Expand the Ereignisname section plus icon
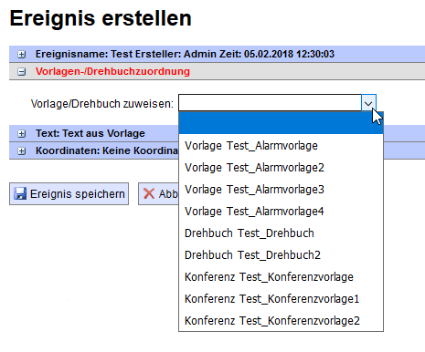Viewport: 425px width, 352px height. (21, 55)
